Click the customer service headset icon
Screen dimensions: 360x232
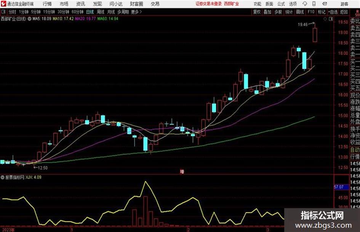coord(305,4)
